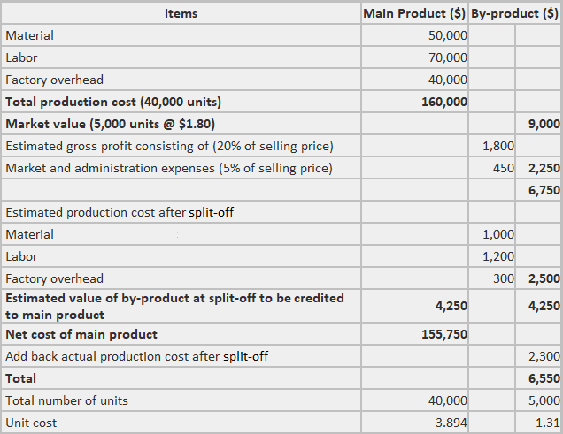Click the 6,750 subtotal cell
The image size is (563, 434).
coord(544,190)
